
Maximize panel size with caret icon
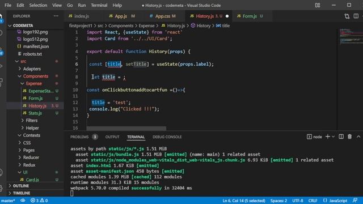click(x=358, y=137)
